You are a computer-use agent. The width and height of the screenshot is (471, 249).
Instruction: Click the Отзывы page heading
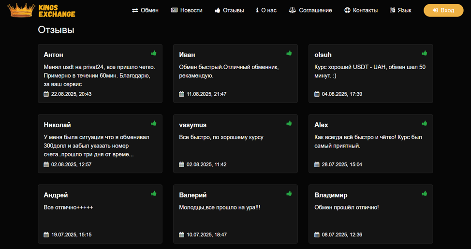[56, 30]
